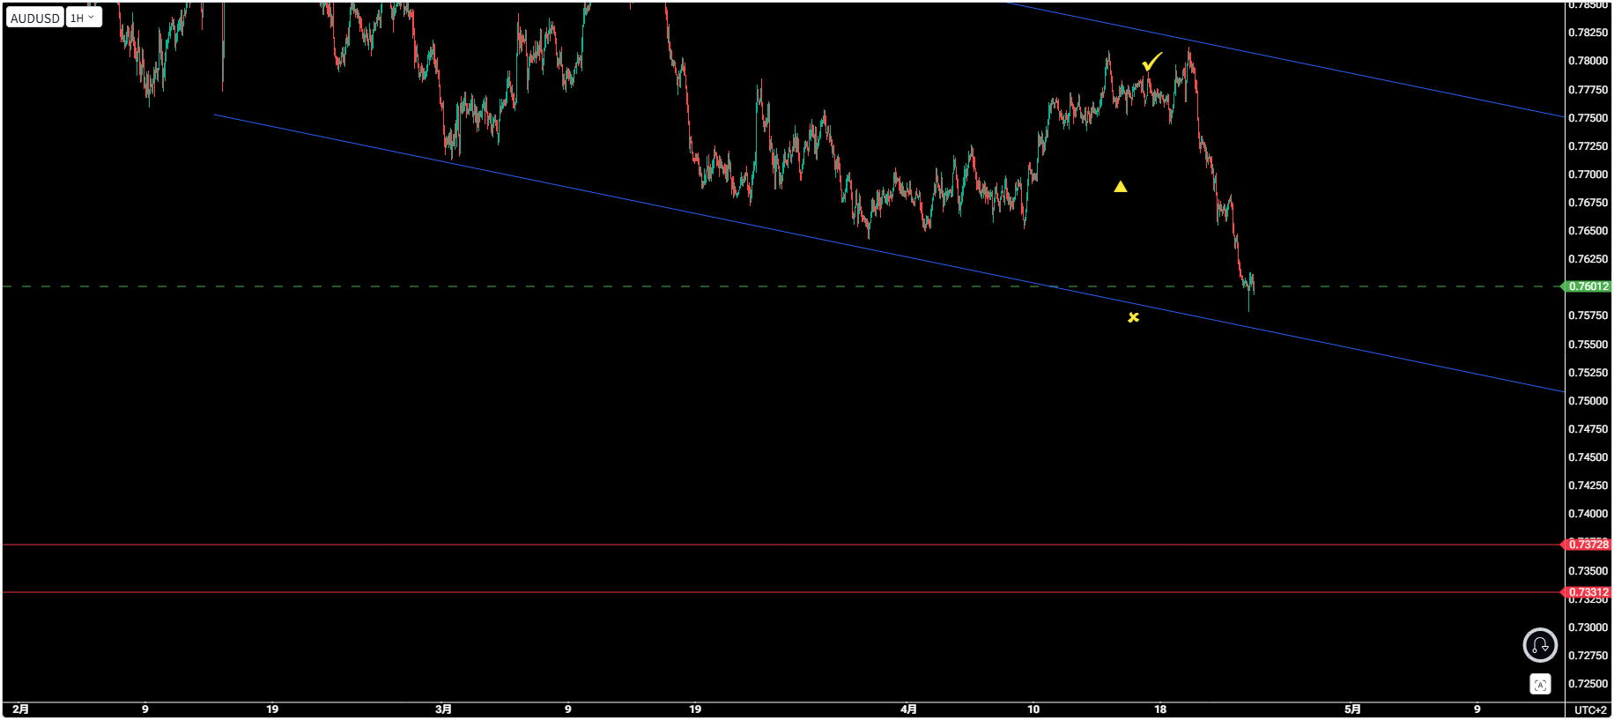This screenshot has width=1614, height=720.
Task: Click the 4月 label on the time axis
Action: tap(908, 709)
